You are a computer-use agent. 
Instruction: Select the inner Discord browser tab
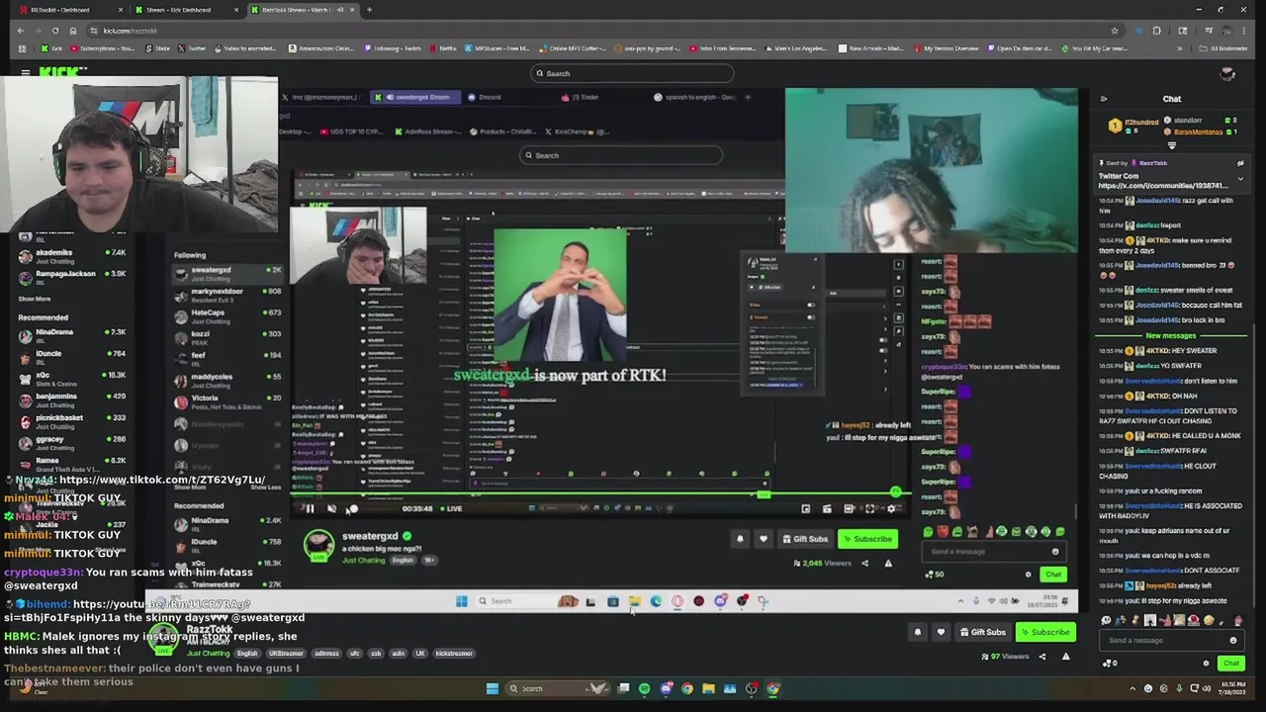[x=486, y=97]
